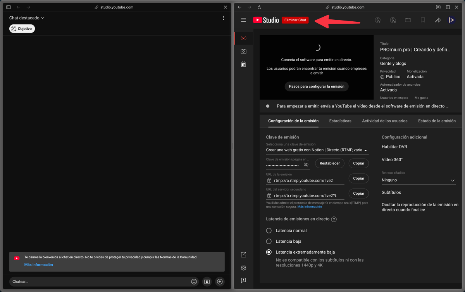This screenshot has height=292, width=465.
Task: Copy the stream key with Copiar
Action: [x=358, y=163]
